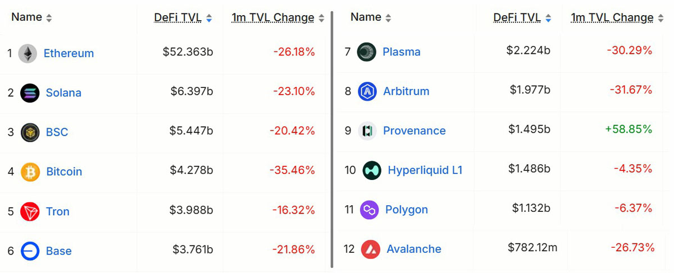Click the Tron logo icon

[30, 211]
